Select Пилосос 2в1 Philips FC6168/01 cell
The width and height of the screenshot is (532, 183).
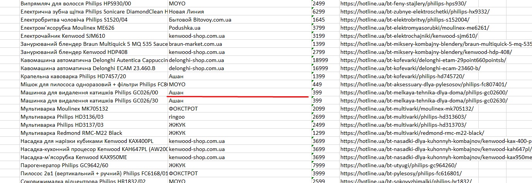point(93,173)
